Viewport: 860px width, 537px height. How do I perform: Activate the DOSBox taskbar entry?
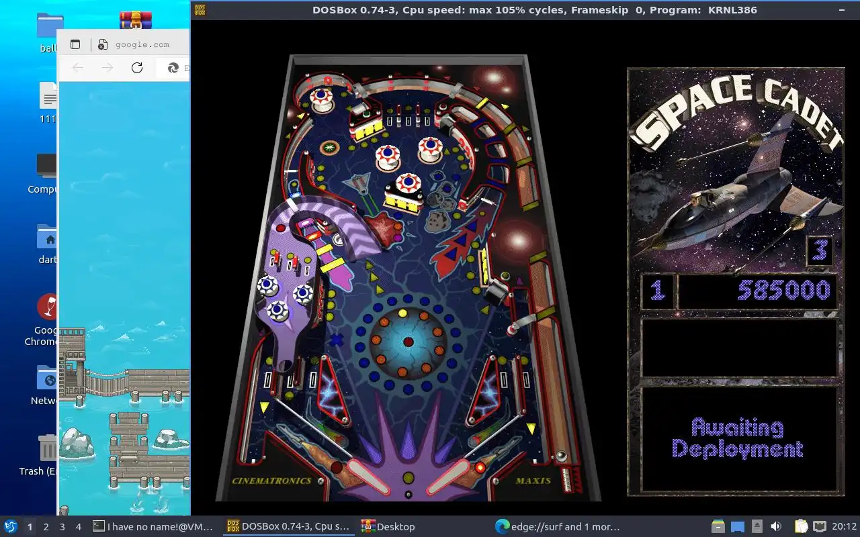[x=289, y=527]
